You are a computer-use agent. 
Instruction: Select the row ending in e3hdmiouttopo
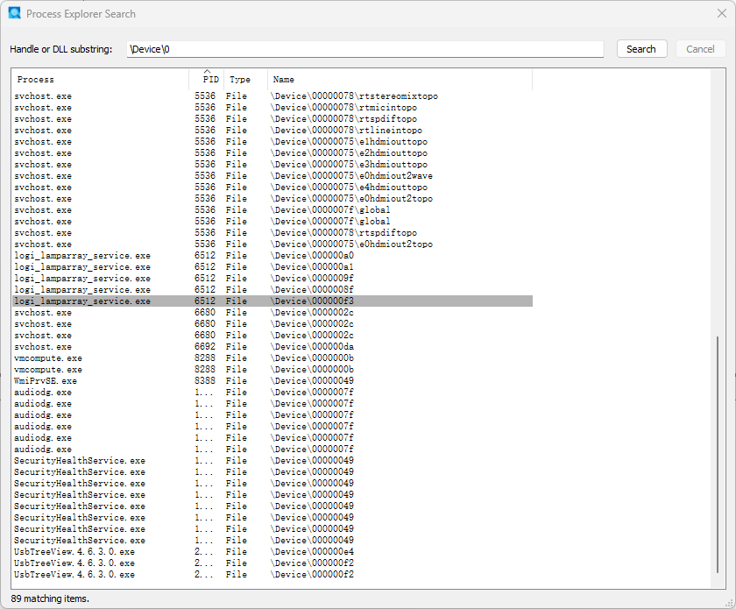tap(272, 165)
